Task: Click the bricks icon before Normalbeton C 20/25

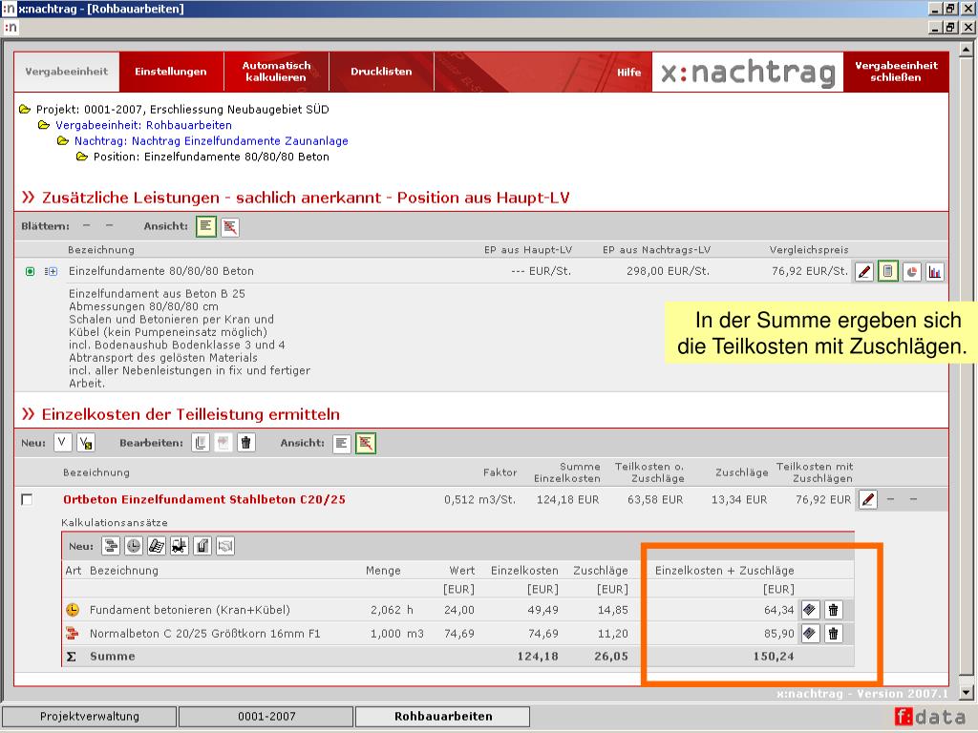Action: click(73, 634)
